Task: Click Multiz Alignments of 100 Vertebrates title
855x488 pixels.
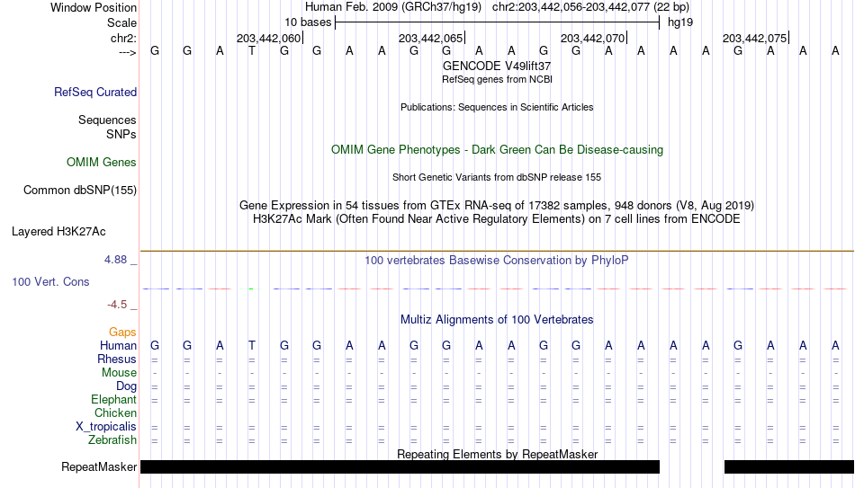Action: coord(497,320)
